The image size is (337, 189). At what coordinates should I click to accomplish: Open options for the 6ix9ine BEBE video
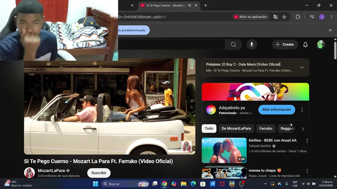tap(307, 141)
